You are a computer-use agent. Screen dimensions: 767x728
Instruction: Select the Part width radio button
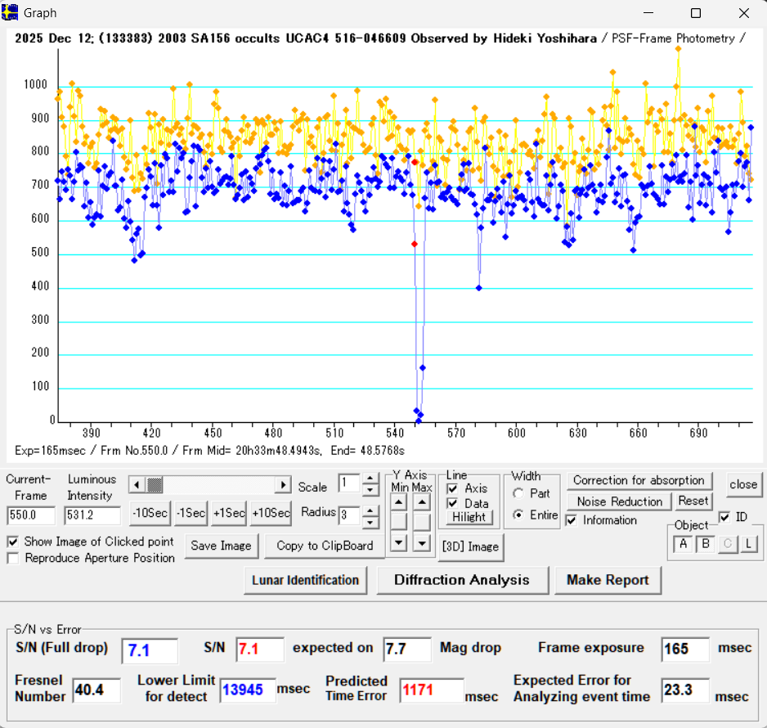tap(518, 494)
